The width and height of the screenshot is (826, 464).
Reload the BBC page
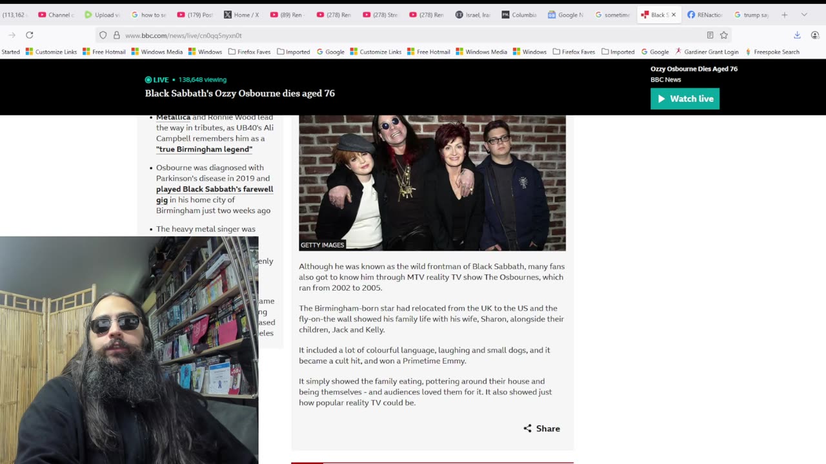point(29,35)
